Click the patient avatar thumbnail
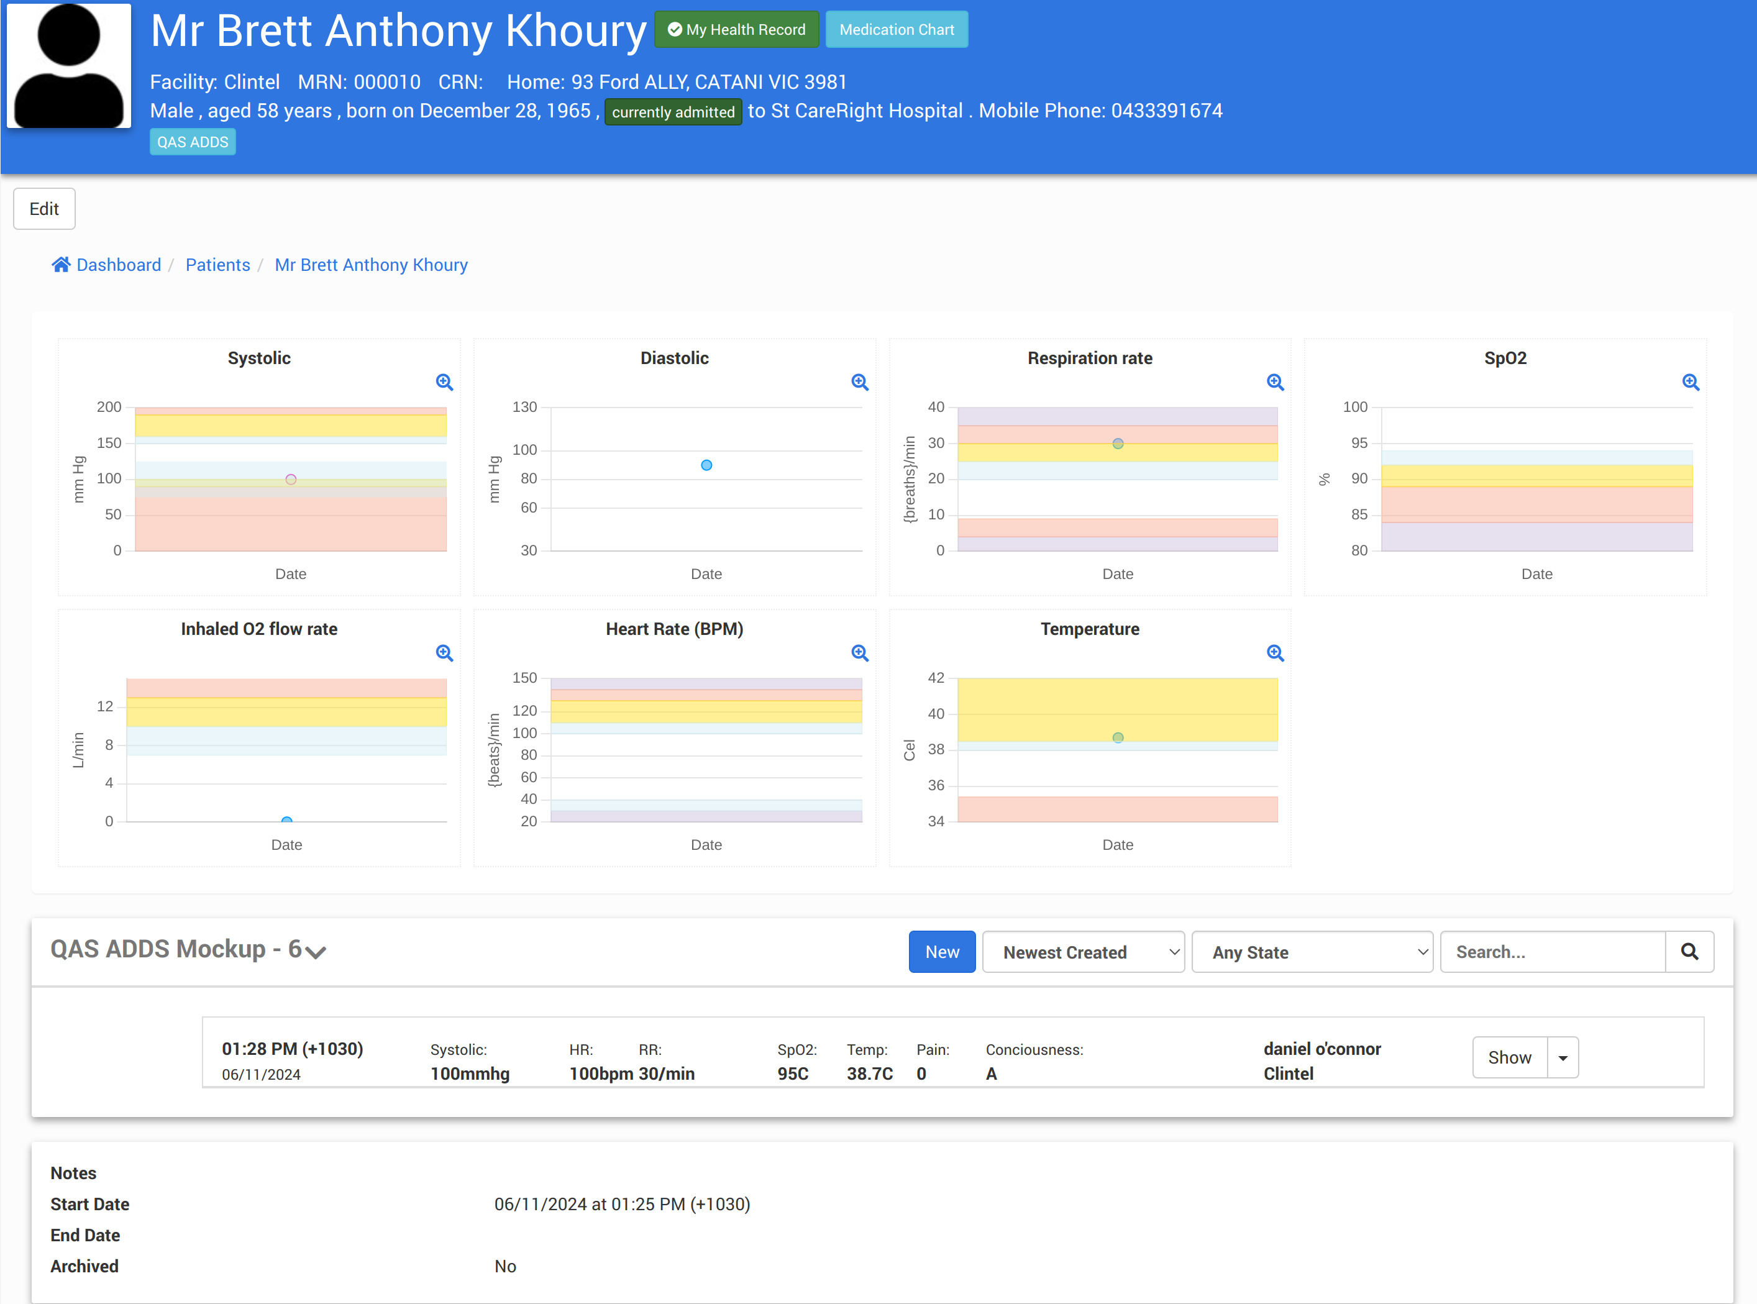 pyautogui.click(x=69, y=65)
